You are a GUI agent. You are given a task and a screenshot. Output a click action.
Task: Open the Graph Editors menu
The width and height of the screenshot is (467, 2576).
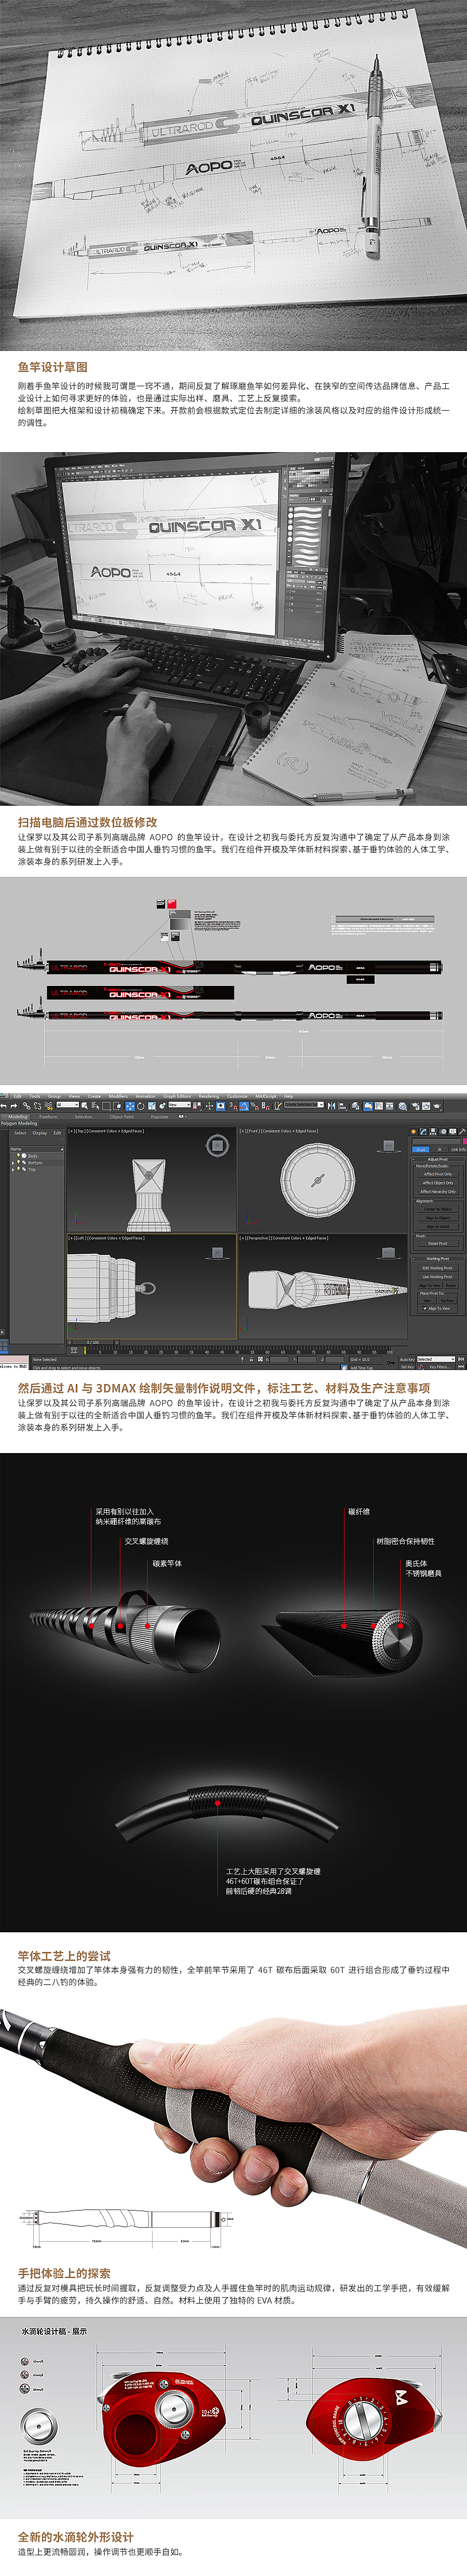tap(177, 1097)
